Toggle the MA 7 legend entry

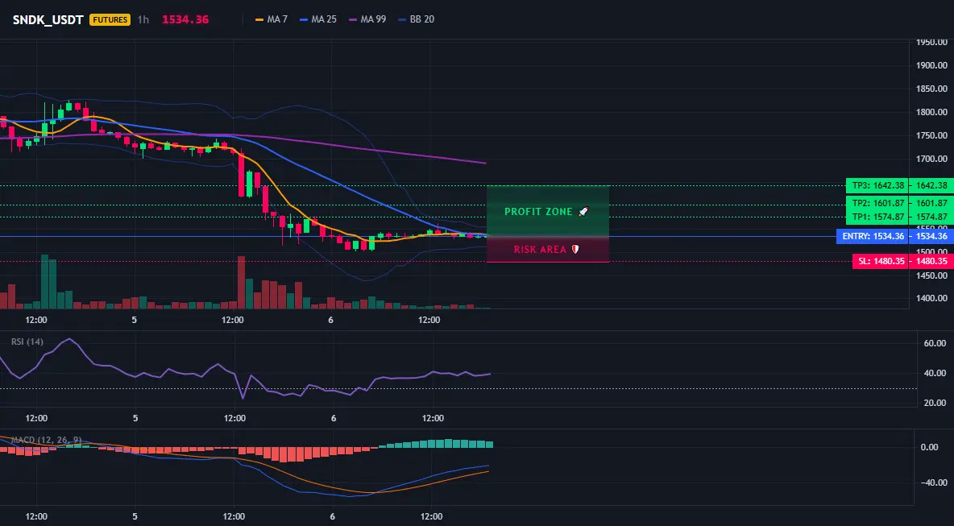[x=272, y=19]
